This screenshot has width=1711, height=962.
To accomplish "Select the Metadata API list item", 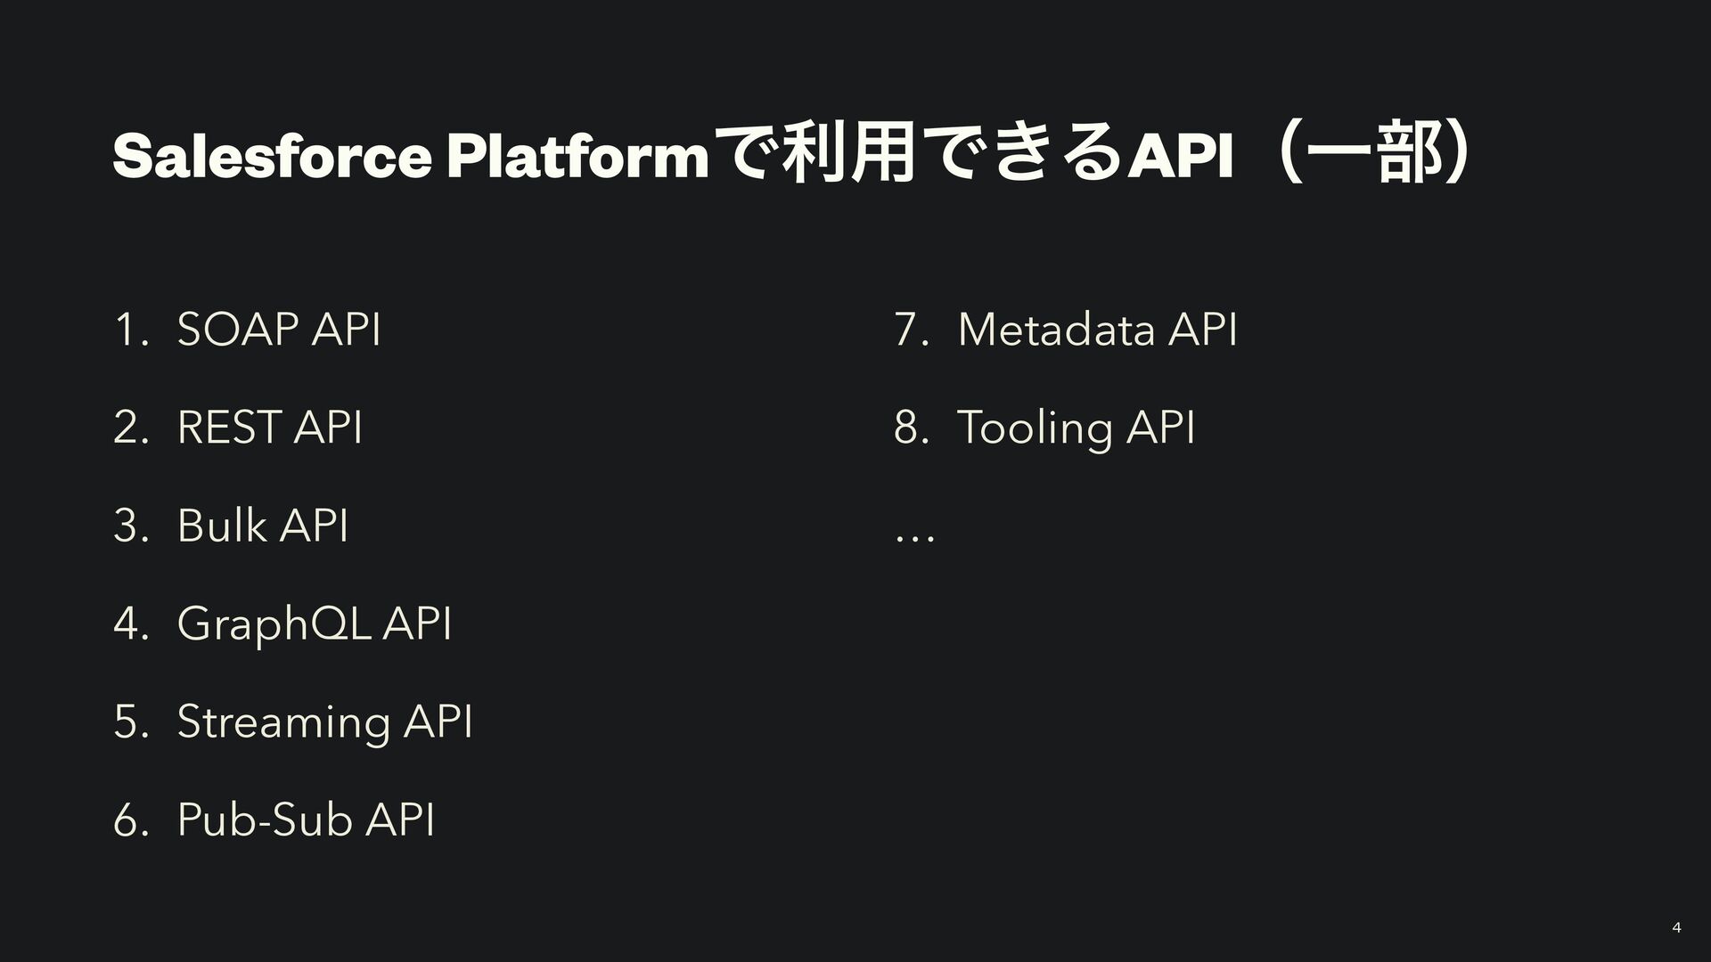I will tap(1097, 330).
